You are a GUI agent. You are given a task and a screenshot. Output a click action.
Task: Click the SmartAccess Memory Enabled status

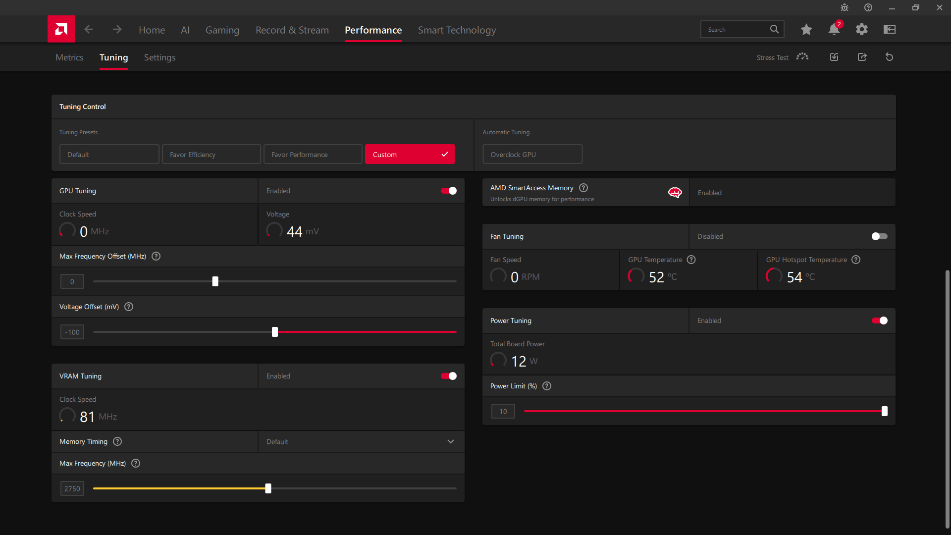709,193
